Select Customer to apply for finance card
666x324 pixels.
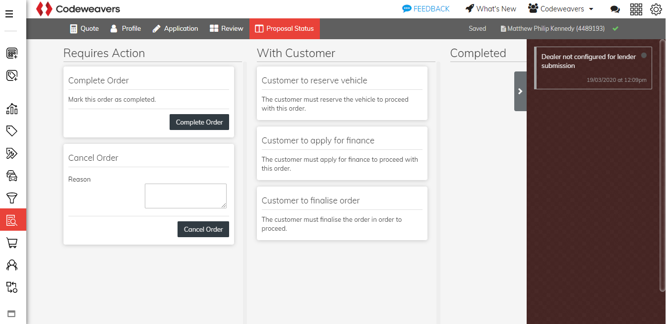click(342, 153)
